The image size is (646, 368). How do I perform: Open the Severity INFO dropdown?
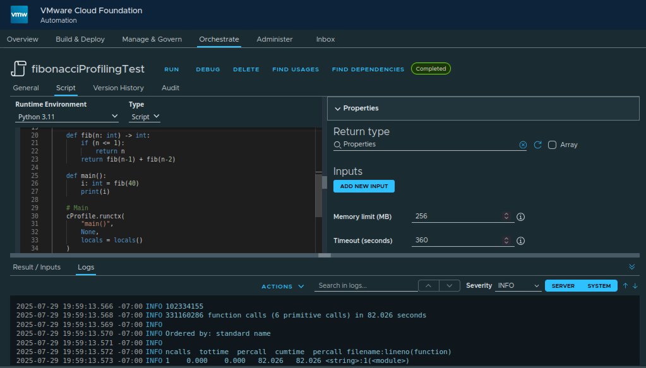[518, 286]
